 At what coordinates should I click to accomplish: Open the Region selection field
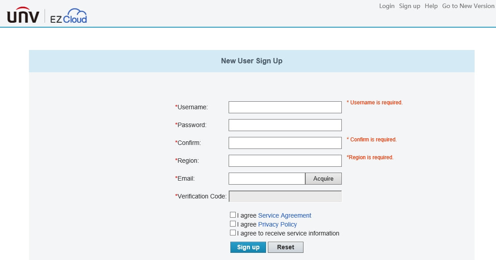285,161
